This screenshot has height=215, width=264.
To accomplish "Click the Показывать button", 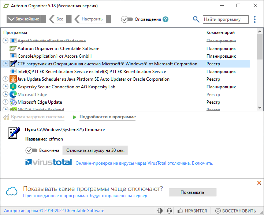I will (193, 192).
